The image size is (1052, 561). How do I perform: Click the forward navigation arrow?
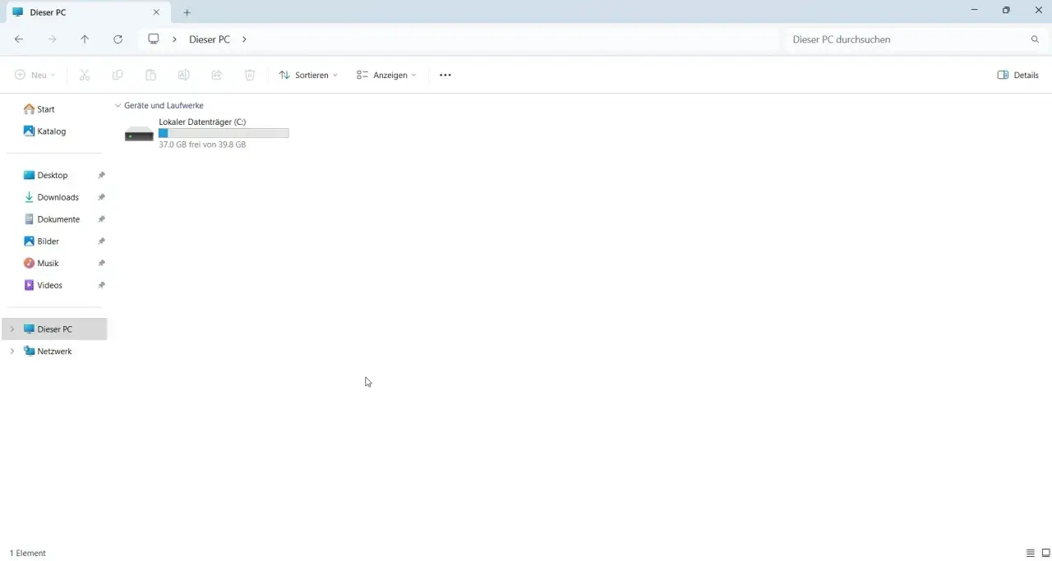[53, 39]
